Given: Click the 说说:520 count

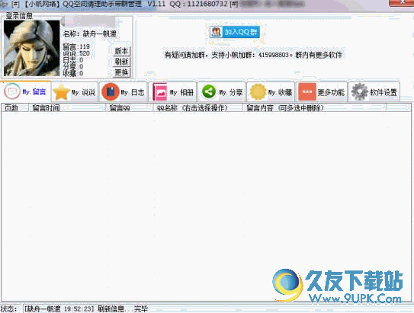Looking at the screenshot, I should 76,53.
